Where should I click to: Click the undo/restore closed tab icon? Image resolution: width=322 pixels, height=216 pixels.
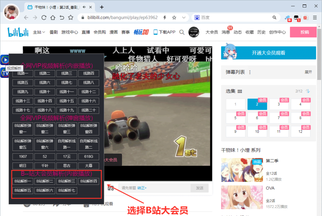(62, 18)
